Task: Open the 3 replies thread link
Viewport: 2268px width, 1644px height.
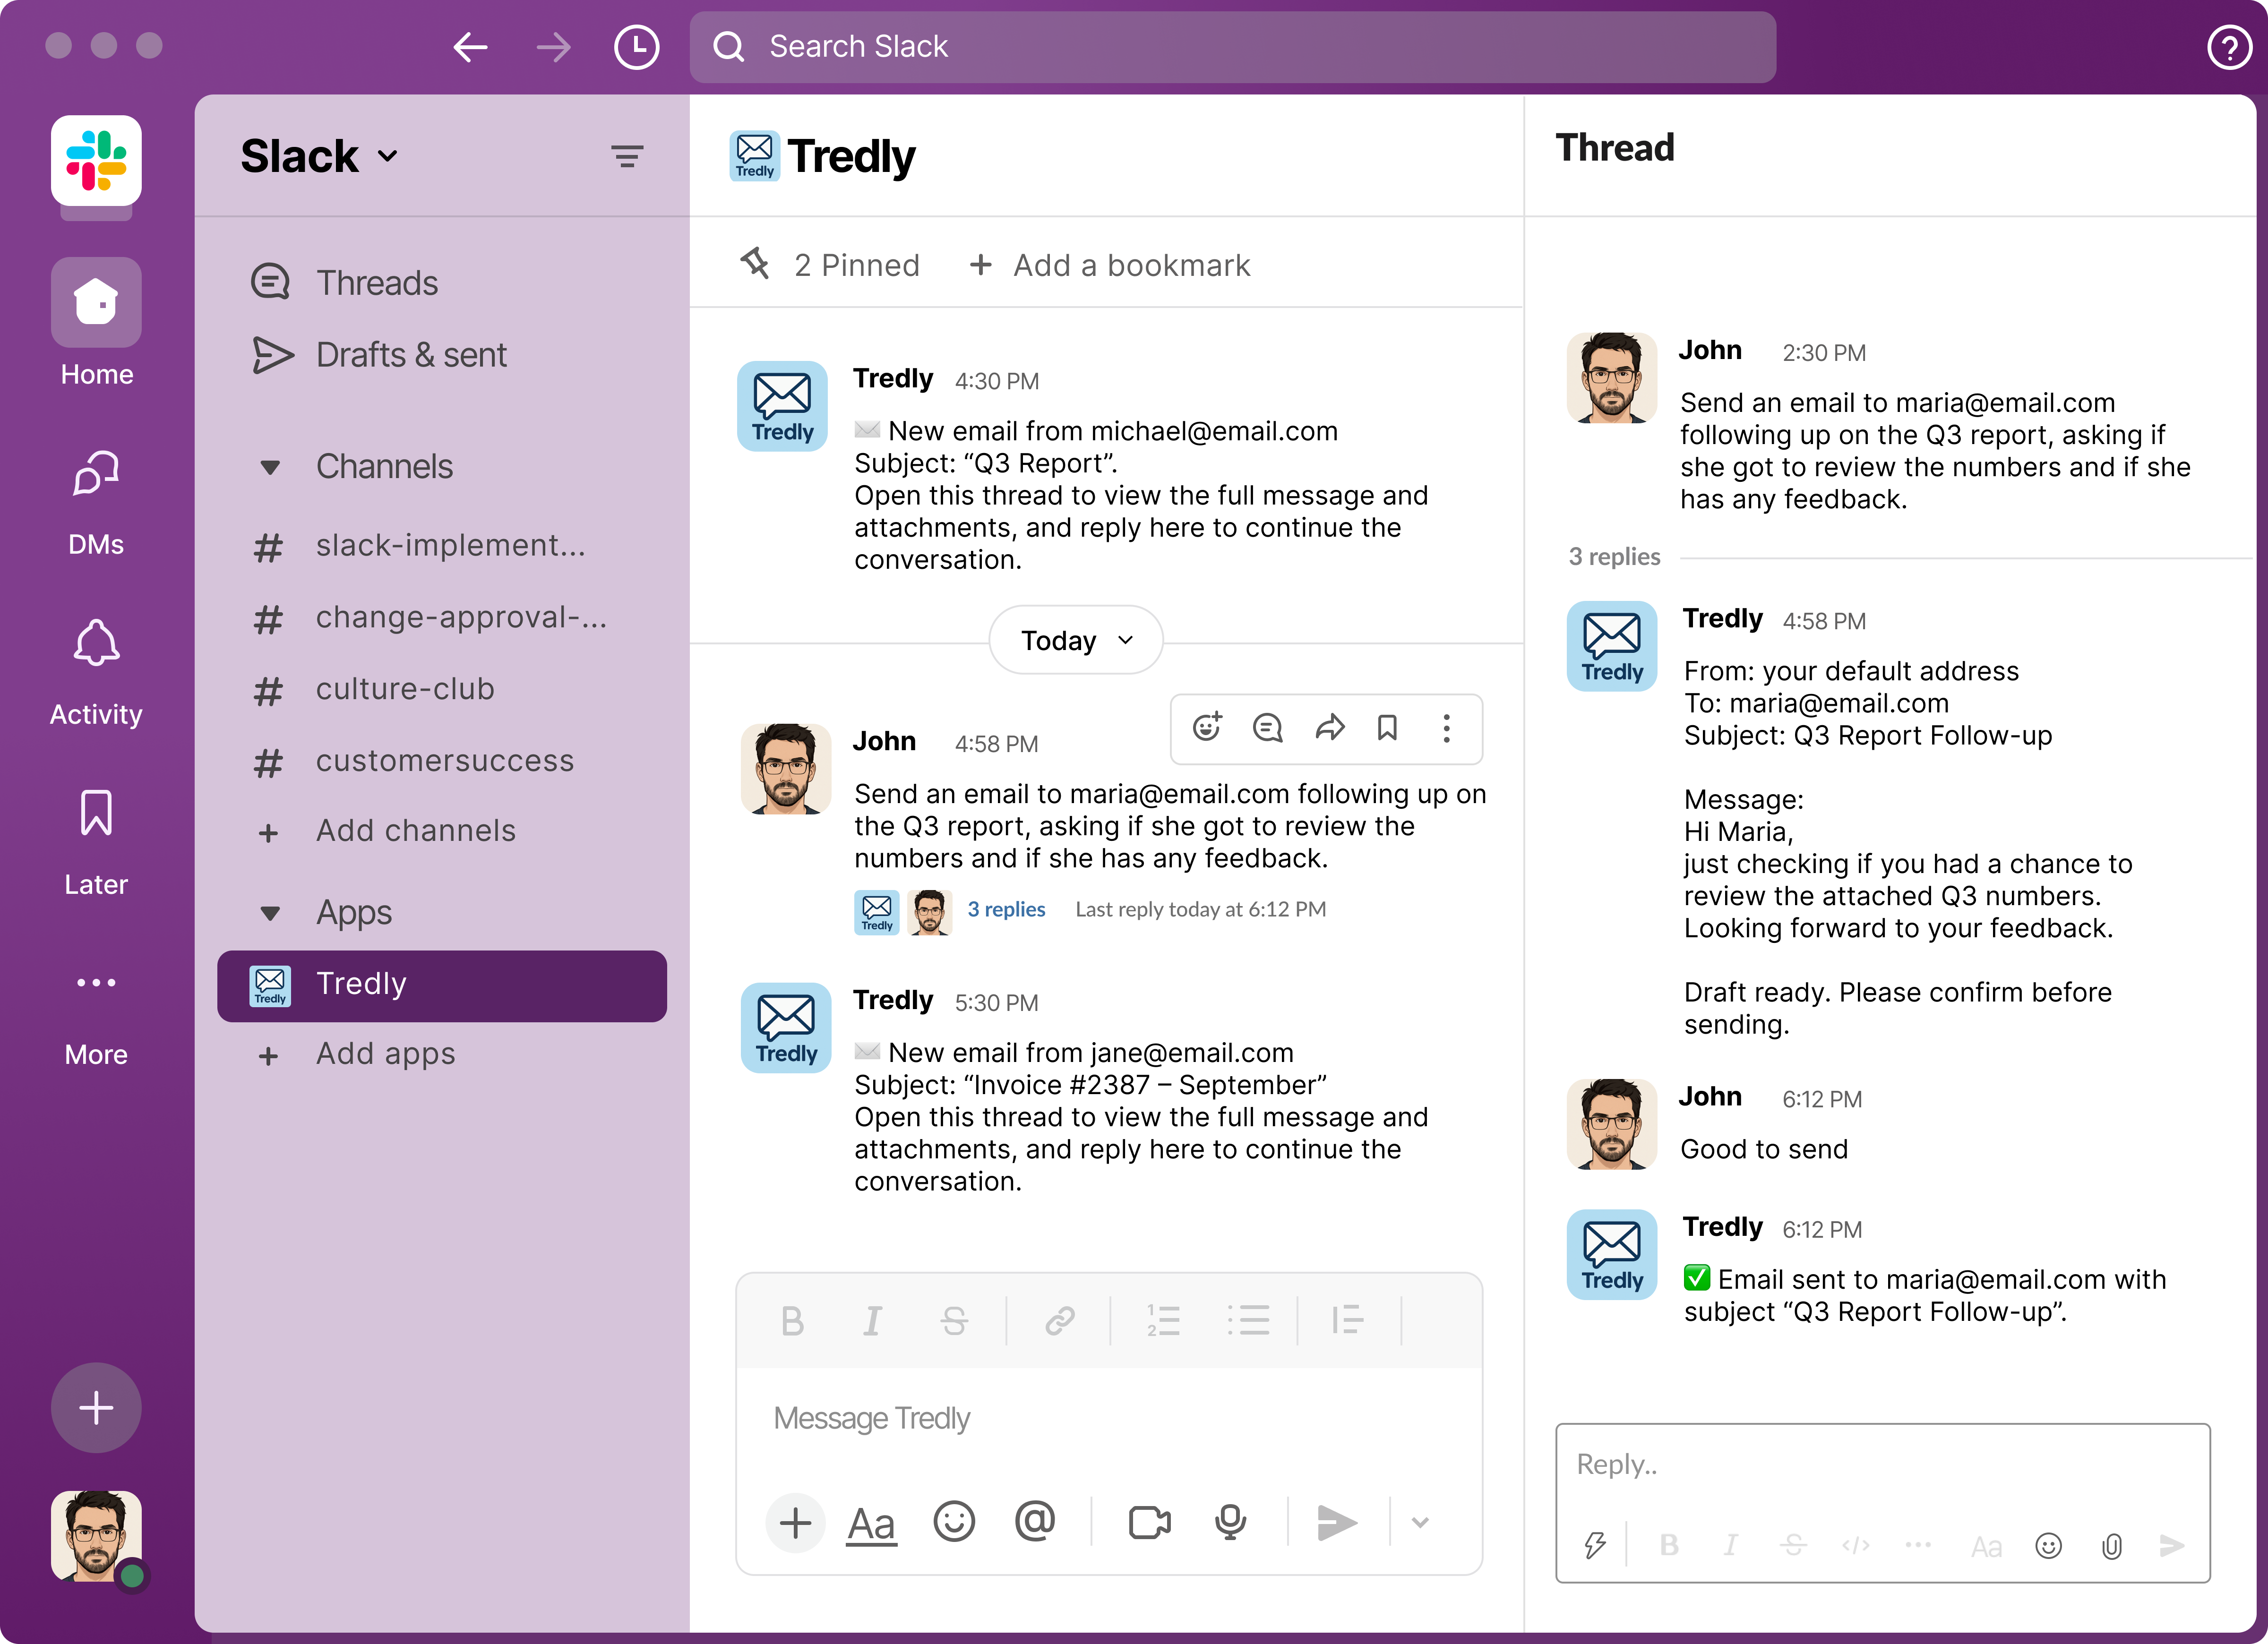Action: pyautogui.click(x=1006, y=909)
